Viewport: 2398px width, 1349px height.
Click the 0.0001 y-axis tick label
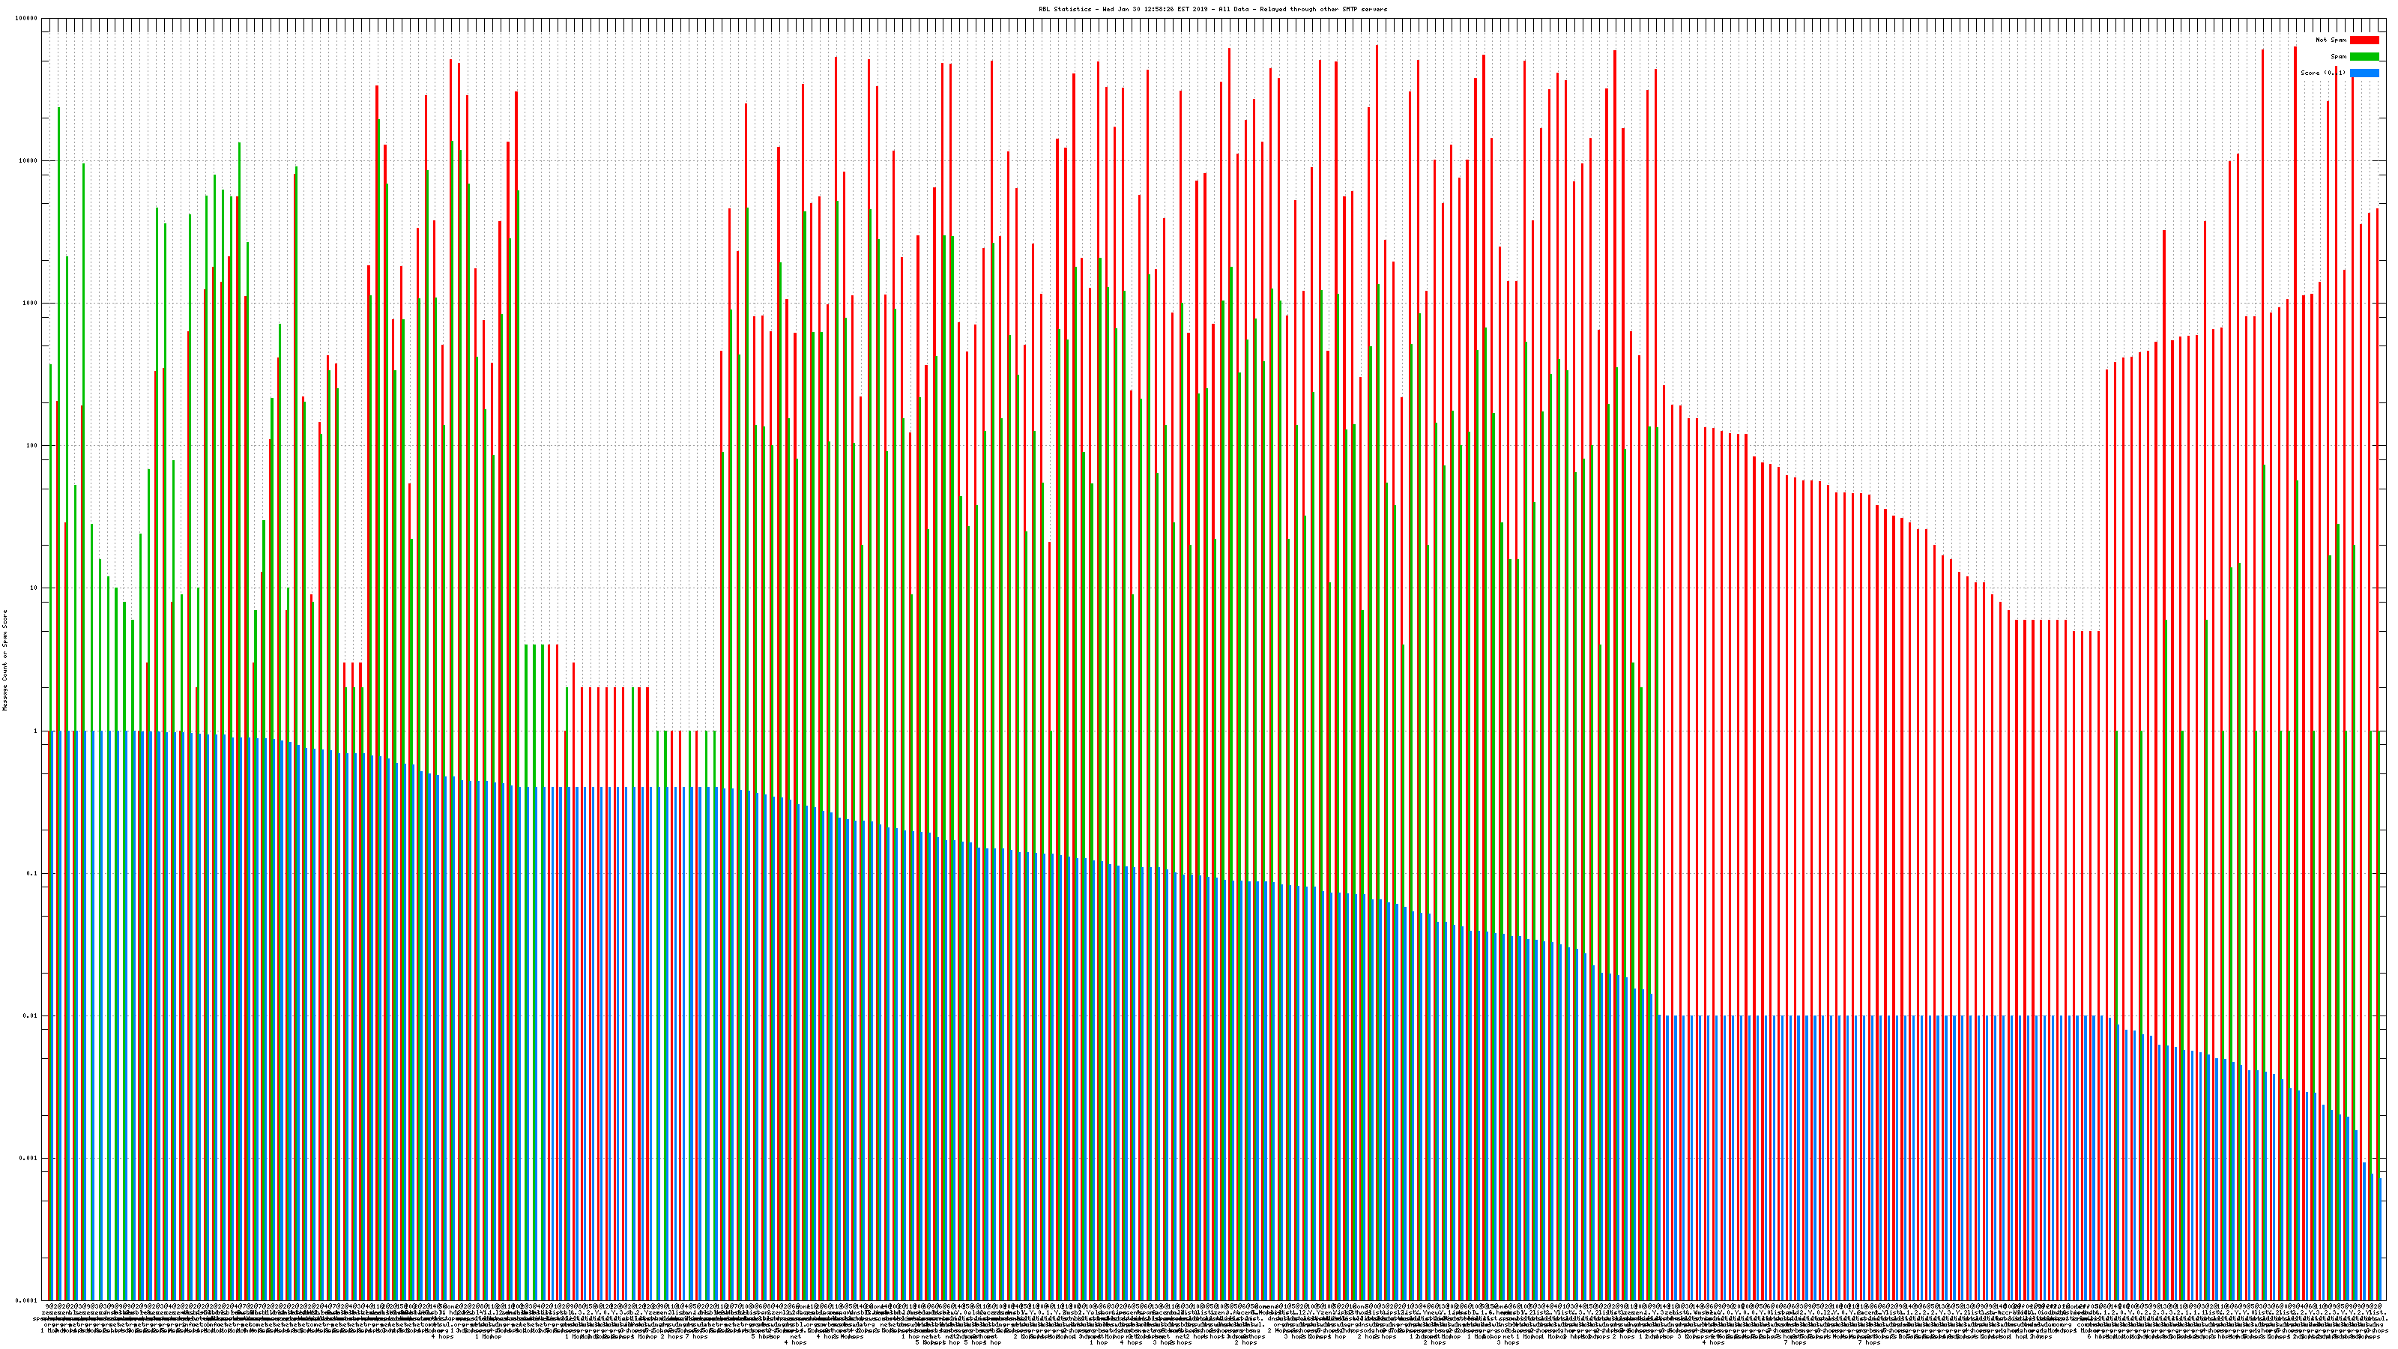27,1300
